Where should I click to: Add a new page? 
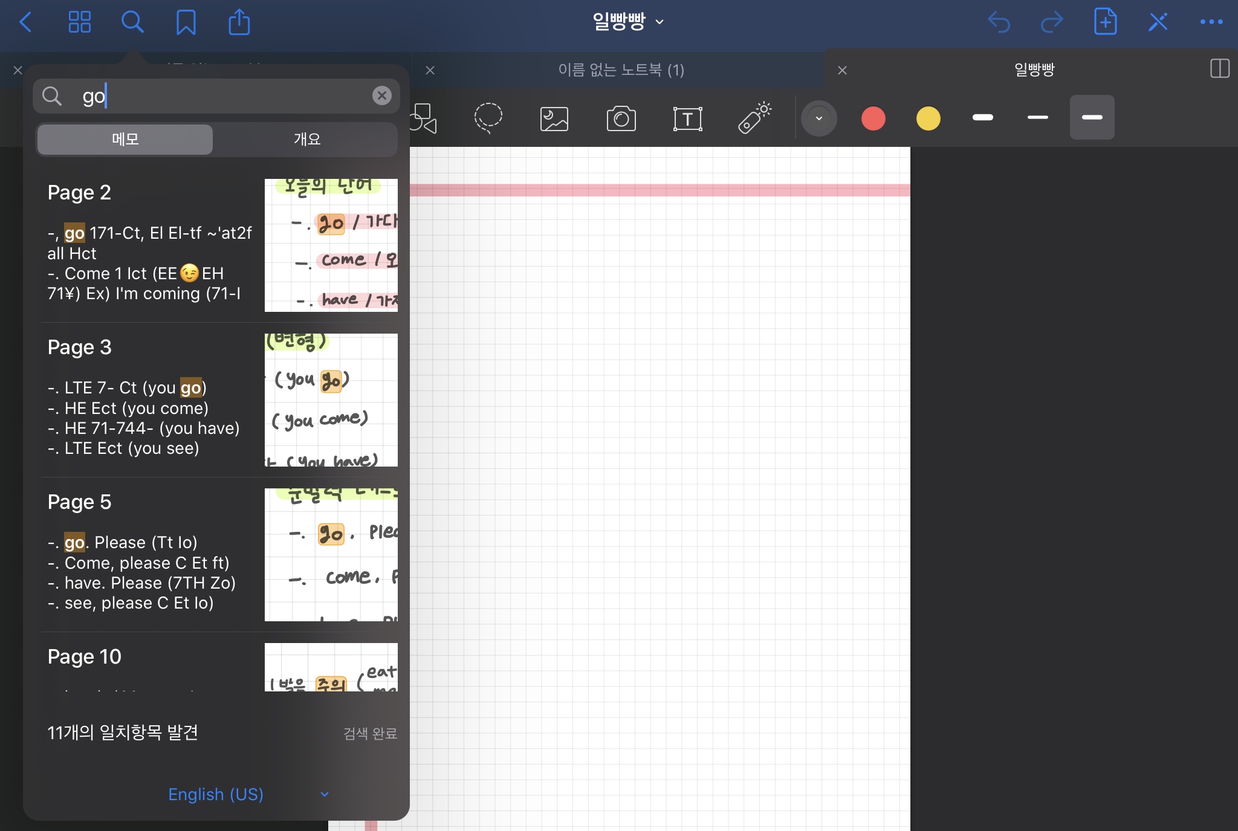[1105, 22]
